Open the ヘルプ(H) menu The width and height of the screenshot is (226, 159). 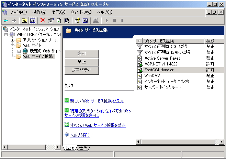tap(105, 12)
